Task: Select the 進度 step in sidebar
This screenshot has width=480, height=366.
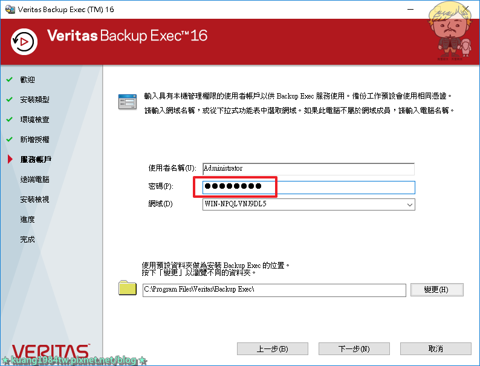Action: (27, 219)
